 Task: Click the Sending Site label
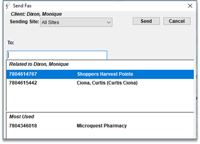(24, 22)
